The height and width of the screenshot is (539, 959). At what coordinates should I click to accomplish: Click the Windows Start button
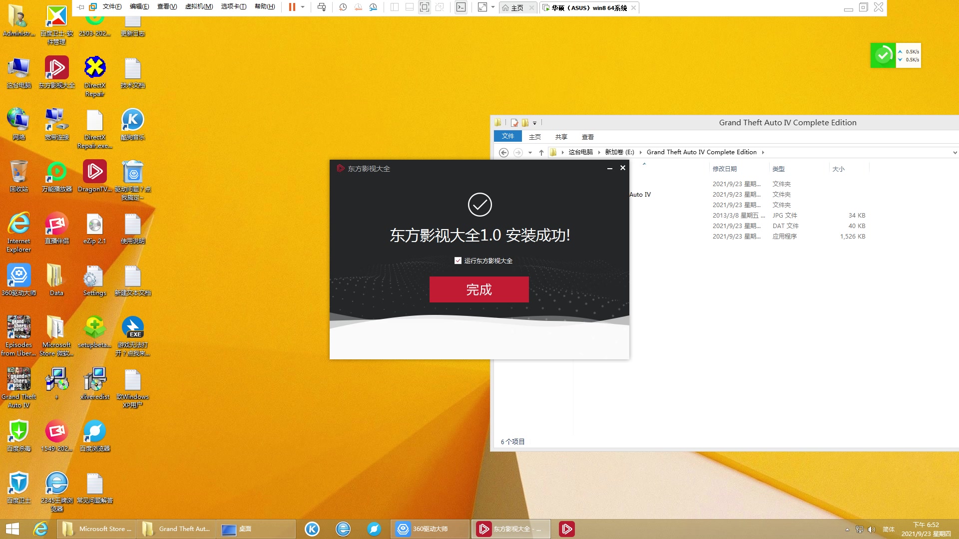click(12, 529)
